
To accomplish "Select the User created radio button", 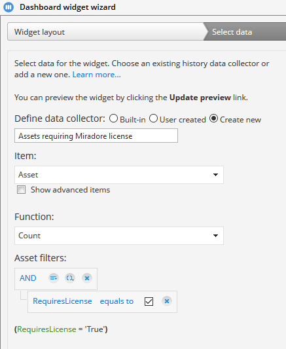I will coord(153,119).
